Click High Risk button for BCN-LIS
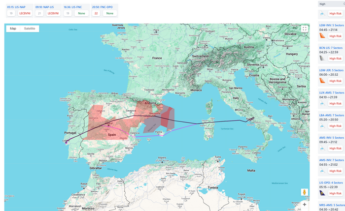 pyautogui.click(x=336, y=59)
